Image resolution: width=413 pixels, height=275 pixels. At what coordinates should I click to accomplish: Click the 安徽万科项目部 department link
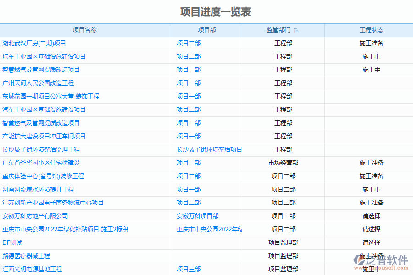(198, 216)
